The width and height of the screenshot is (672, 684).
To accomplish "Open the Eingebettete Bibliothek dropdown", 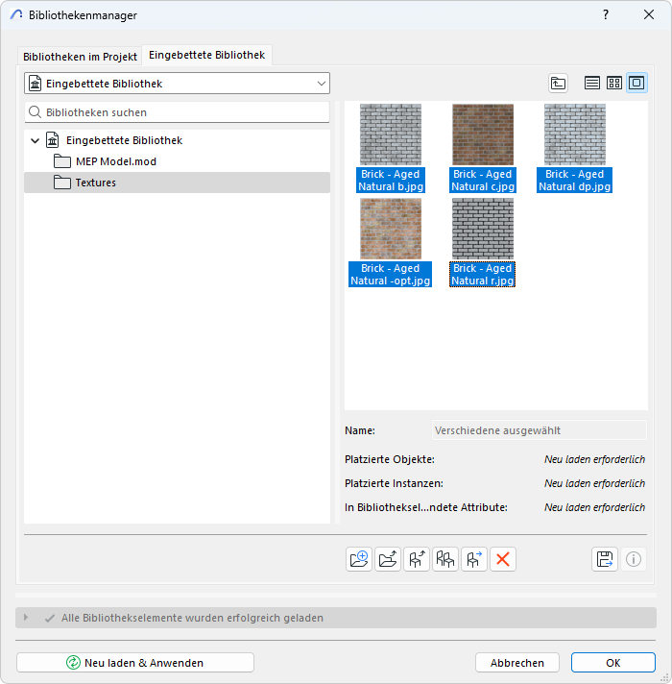I will pyautogui.click(x=177, y=84).
